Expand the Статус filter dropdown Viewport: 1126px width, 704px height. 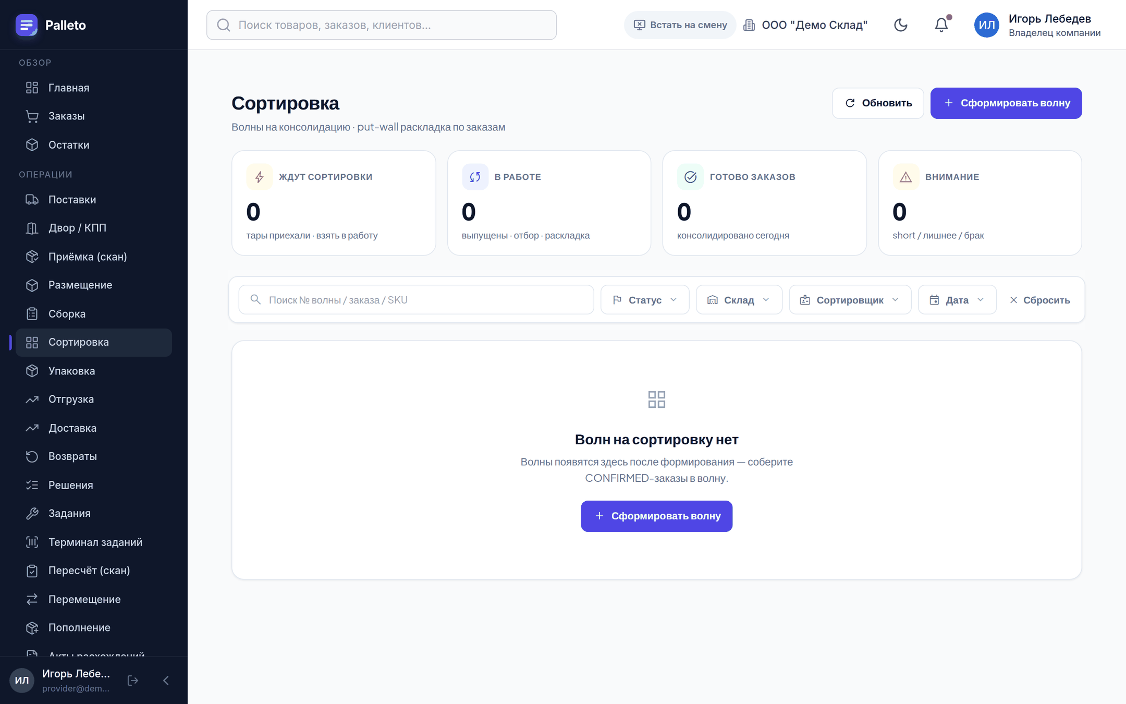pos(645,300)
